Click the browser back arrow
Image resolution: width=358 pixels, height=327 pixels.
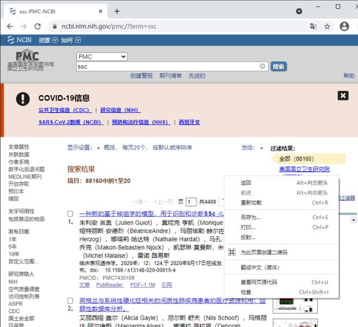coord(10,26)
